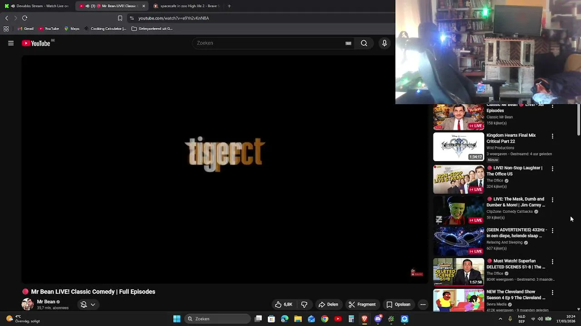Open options menu for The Office Non-Stop Laughter

click(552, 168)
